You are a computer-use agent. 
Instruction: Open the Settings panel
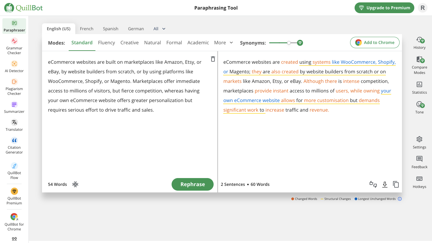419,143
